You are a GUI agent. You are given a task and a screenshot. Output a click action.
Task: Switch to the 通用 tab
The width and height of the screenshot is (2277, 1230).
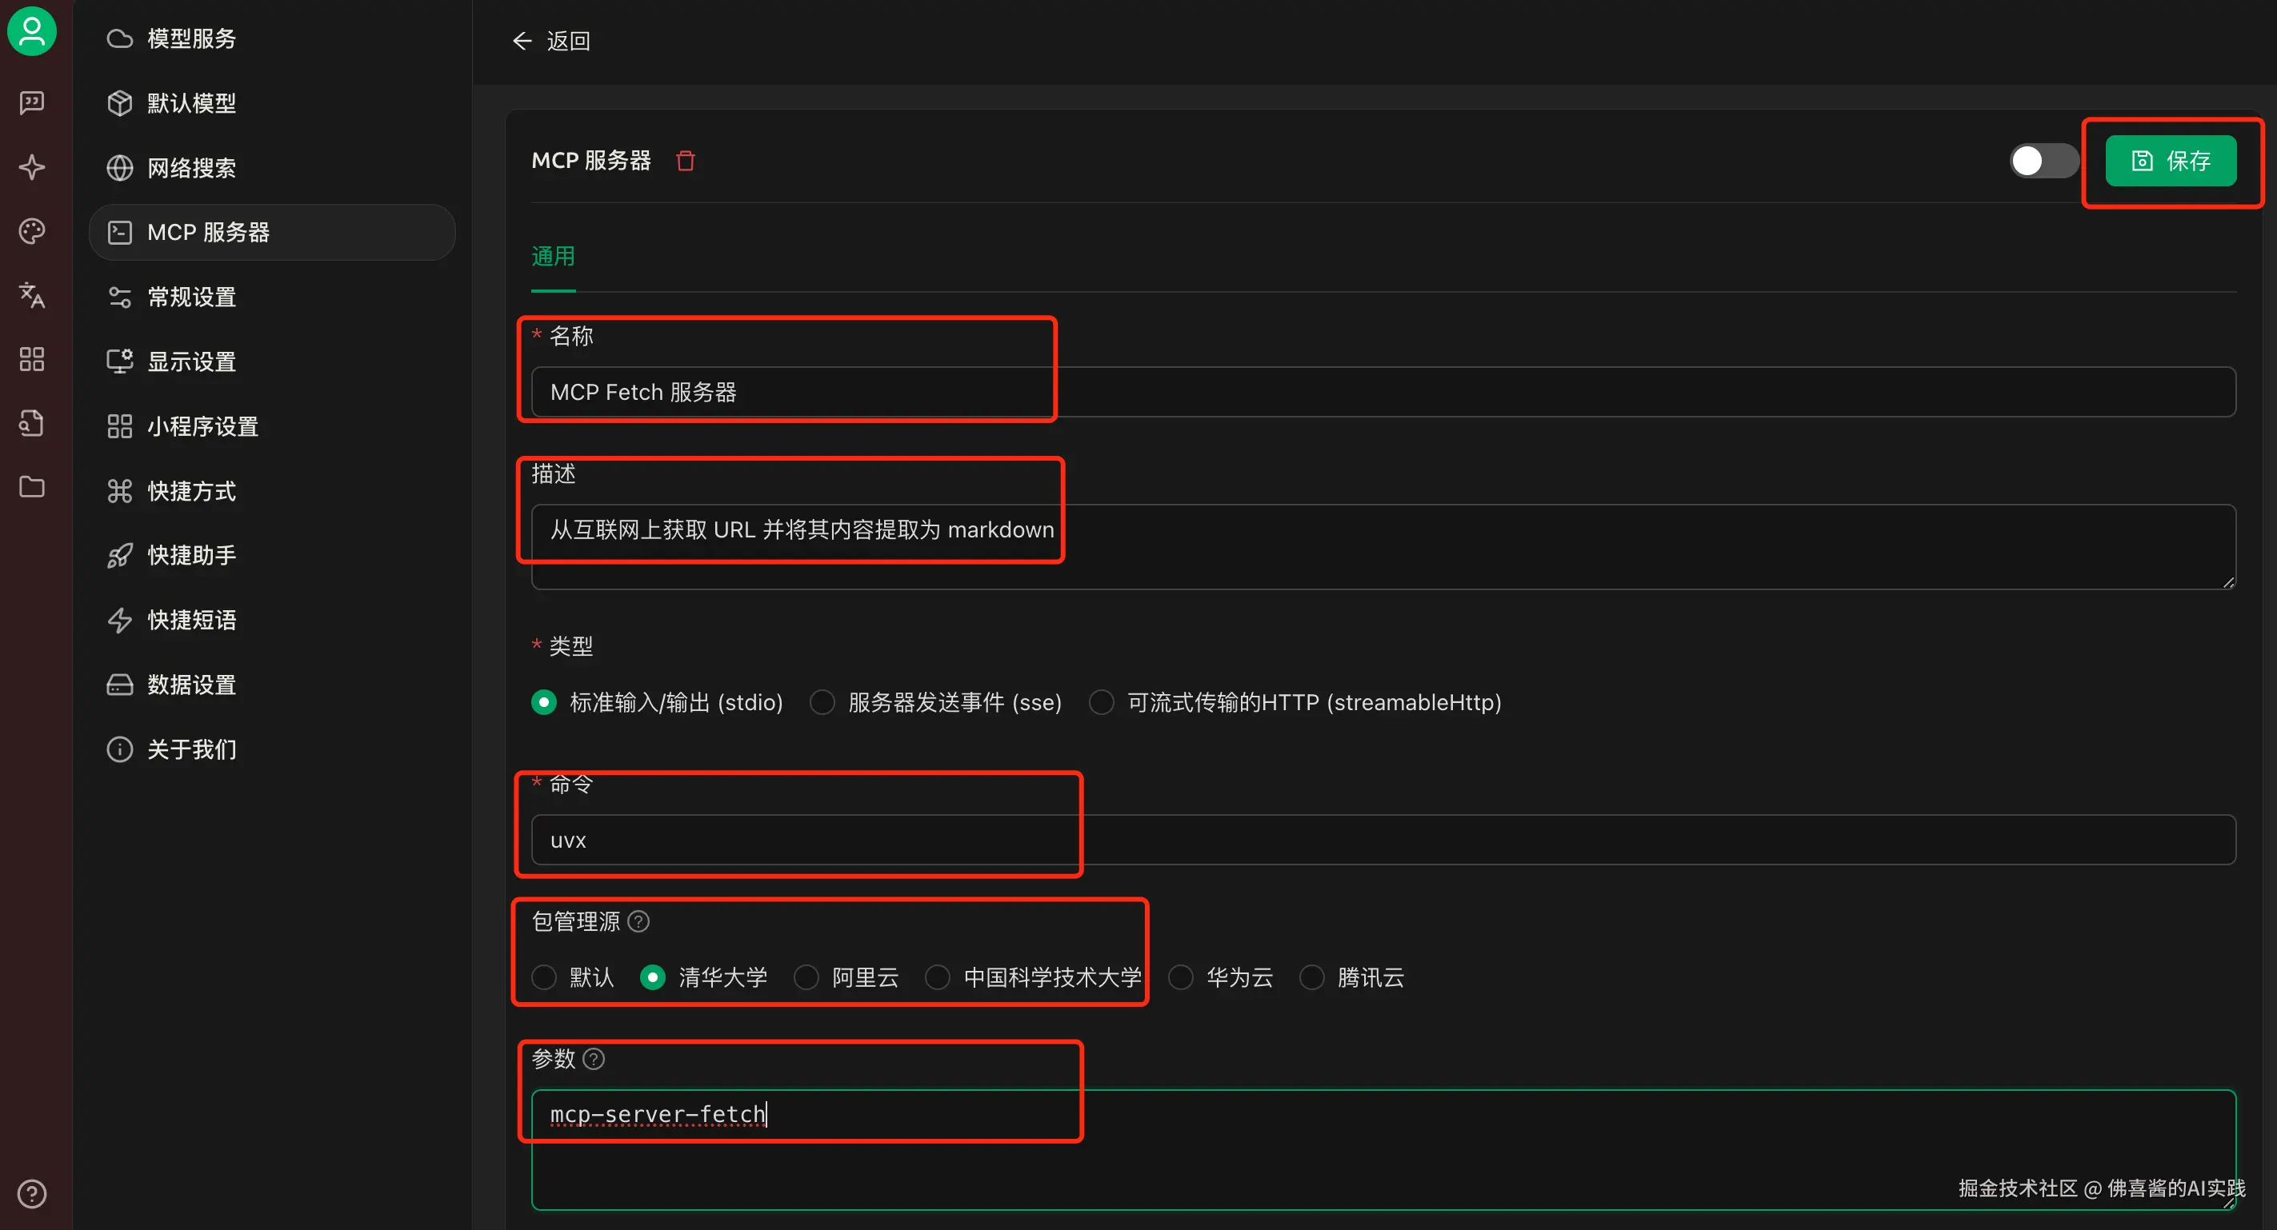click(553, 256)
